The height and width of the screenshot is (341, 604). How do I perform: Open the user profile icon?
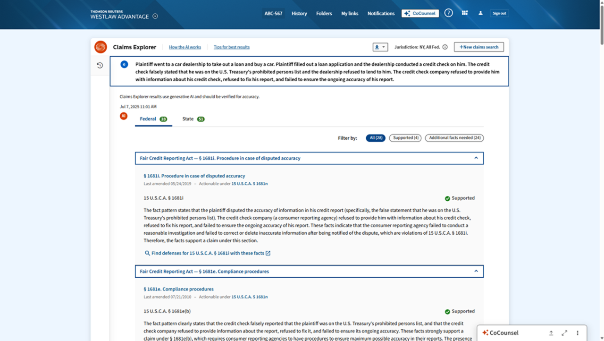[480, 13]
